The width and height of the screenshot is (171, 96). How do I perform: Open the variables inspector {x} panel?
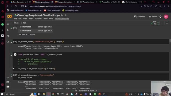coord(8,36)
